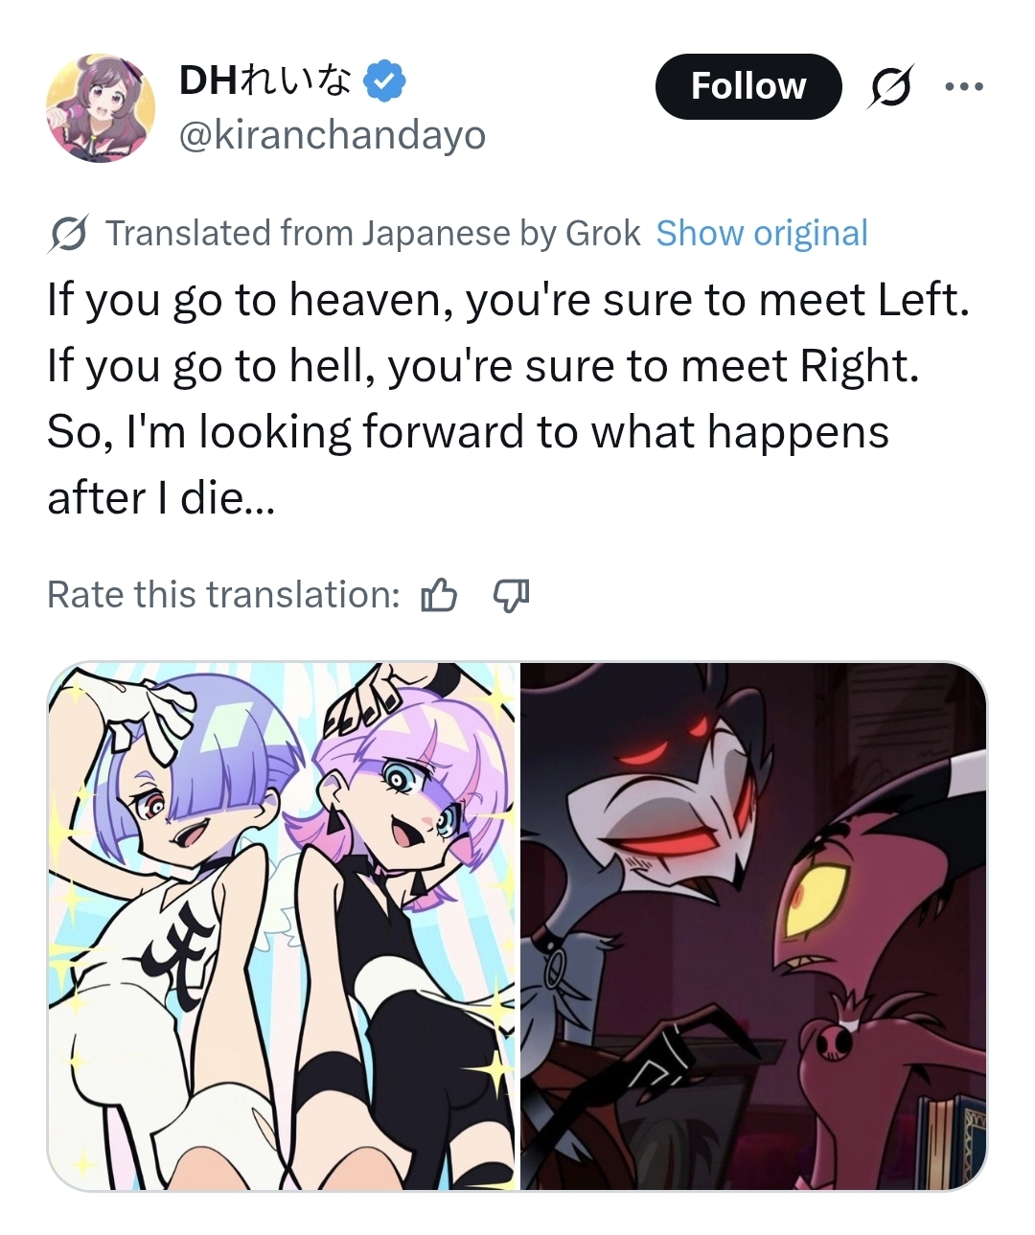Follow the @kiranchandayo account

[x=747, y=86]
